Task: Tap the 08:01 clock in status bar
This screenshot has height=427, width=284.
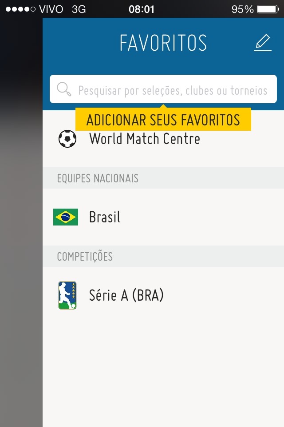Action: click(142, 9)
